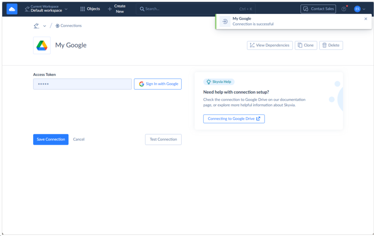Open the Connecting to Google Drive link
The height and width of the screenshot is (236, 374).
click(x=234, y=119)
